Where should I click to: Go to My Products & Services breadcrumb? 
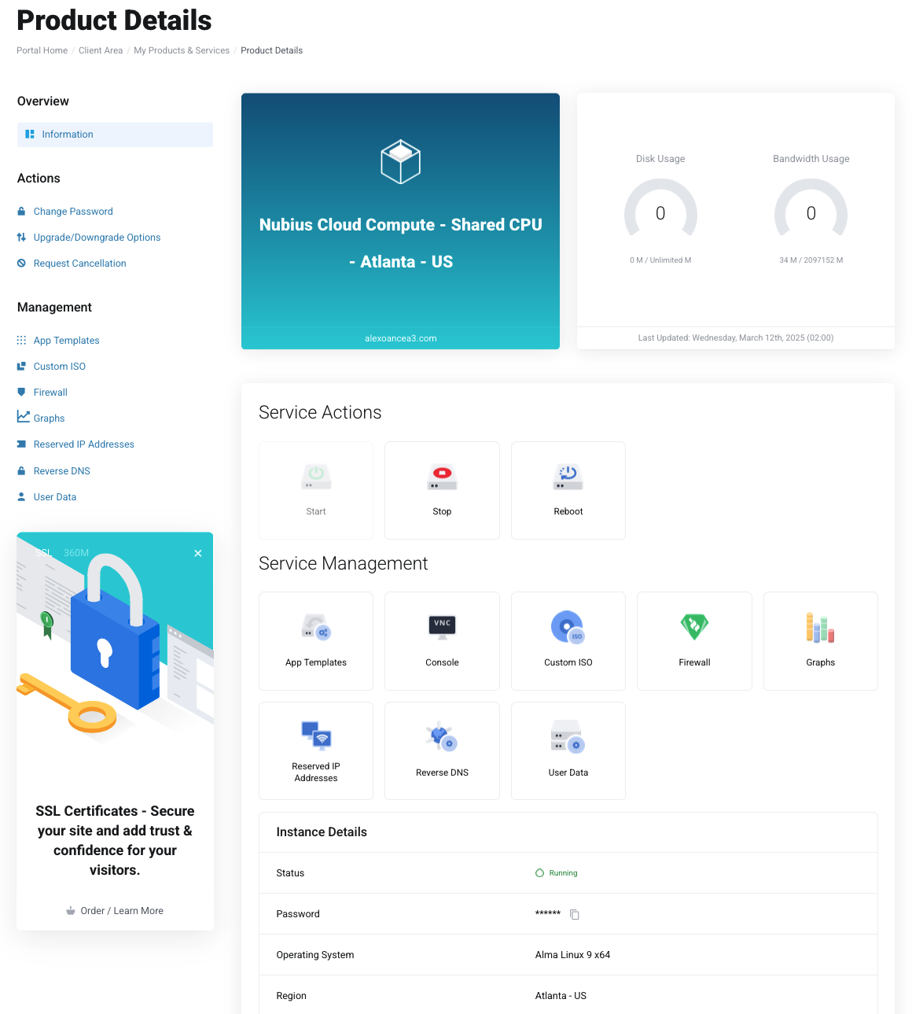click(x=182, y=50)
